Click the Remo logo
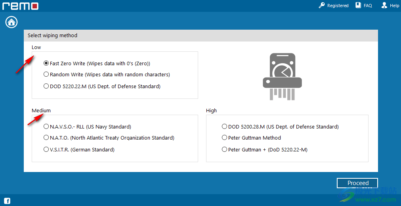The height and width of the screenshot is (206, 401). (21, 6)
